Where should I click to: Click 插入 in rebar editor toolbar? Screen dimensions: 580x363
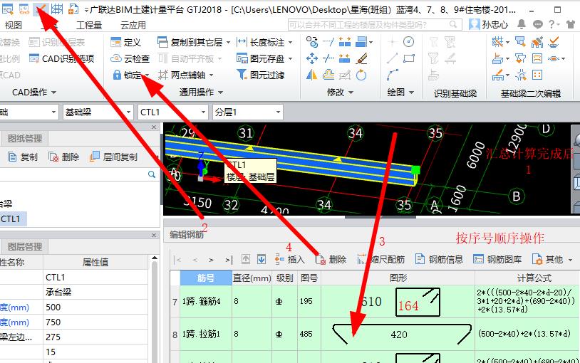[x=289, y=260]
